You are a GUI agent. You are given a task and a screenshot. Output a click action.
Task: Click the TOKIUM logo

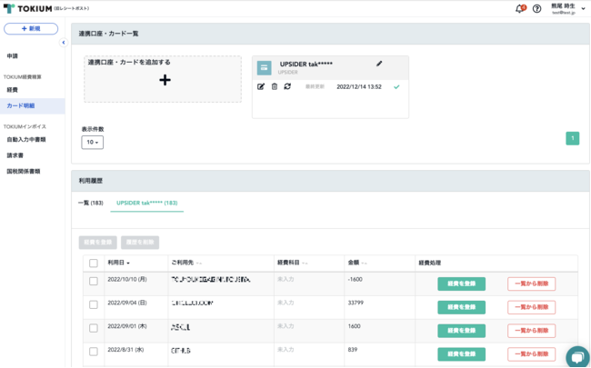pos(27,8)
